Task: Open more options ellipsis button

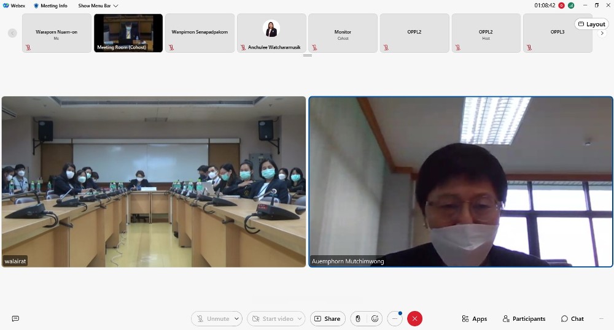Action: pyautogui.click(x=394, y=319)
